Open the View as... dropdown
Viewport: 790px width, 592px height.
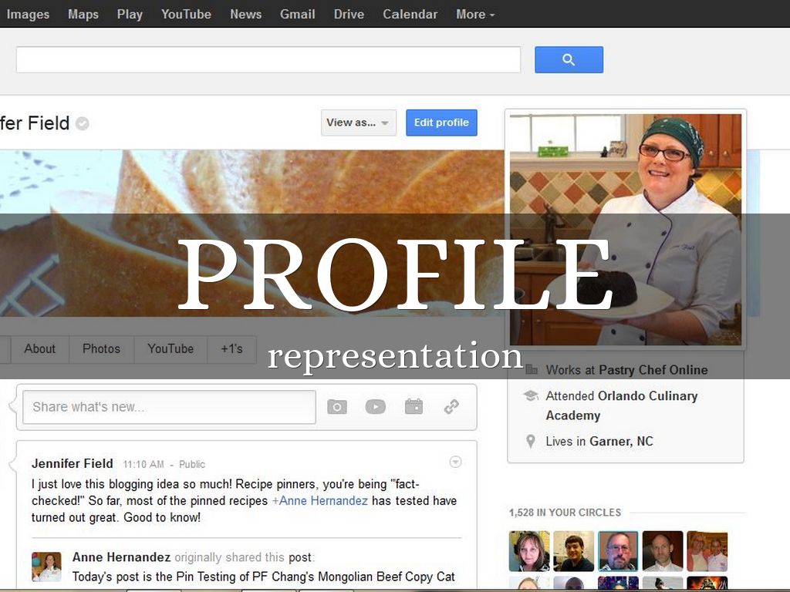[359, 123]
